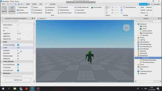Collapse the Attributes section

[x=2, y=73]
